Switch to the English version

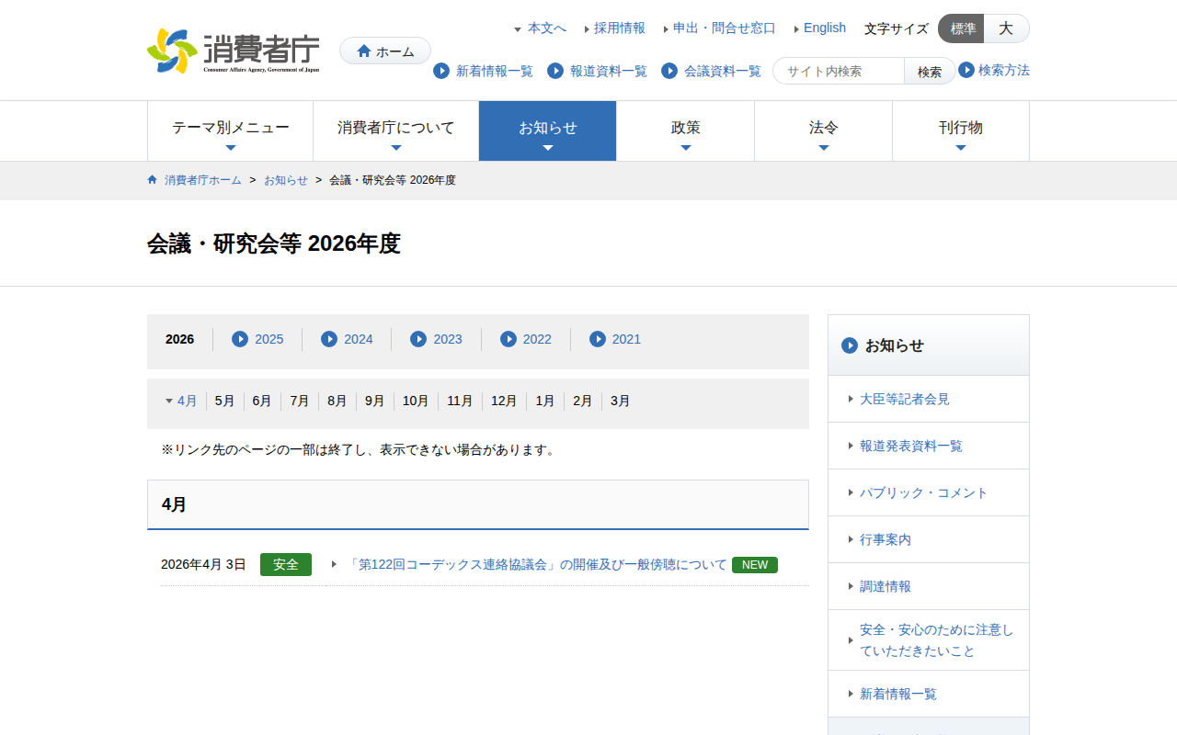[x=824, y=28]
